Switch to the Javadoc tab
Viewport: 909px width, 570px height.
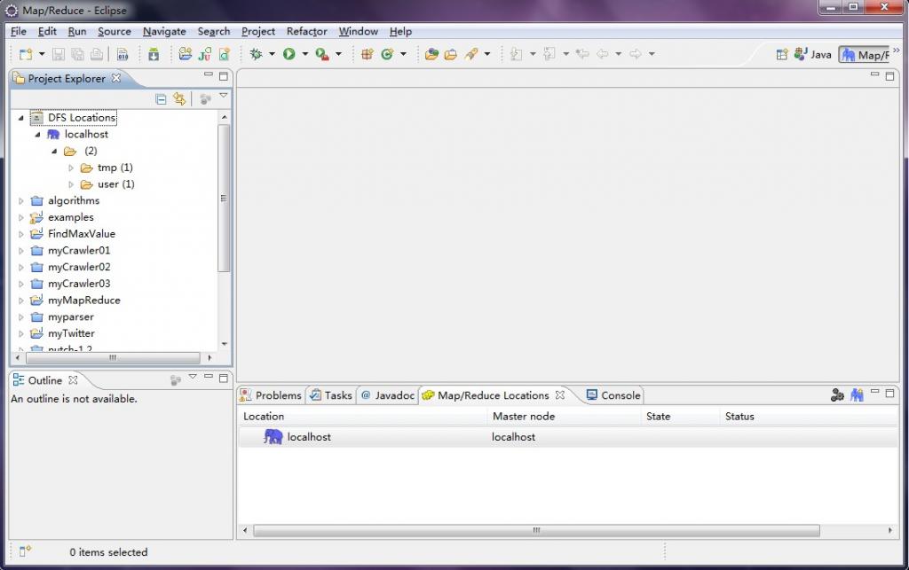[x=388, y=395]
